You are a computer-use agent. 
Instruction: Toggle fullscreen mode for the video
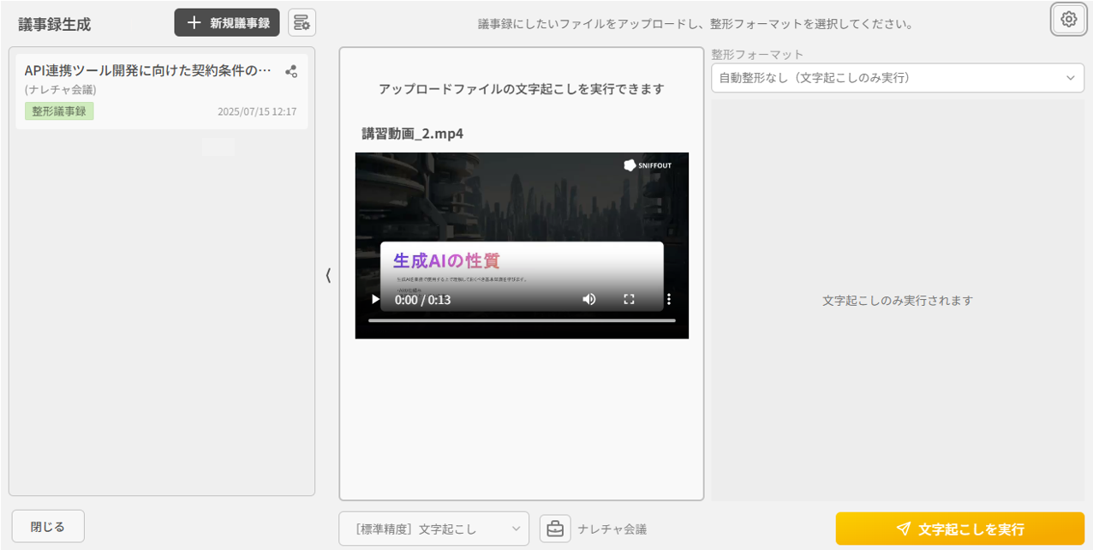[x=629, y=299]
